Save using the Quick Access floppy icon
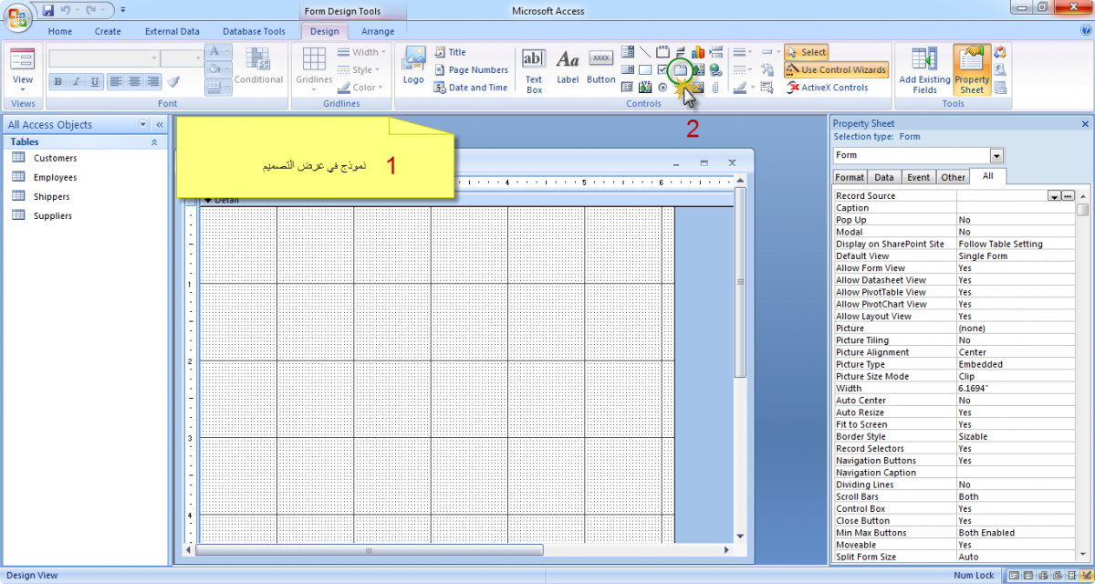Image resolution: width=1095 pixels, height=584 pixels. pyautogui.click(x=48, y=10)
